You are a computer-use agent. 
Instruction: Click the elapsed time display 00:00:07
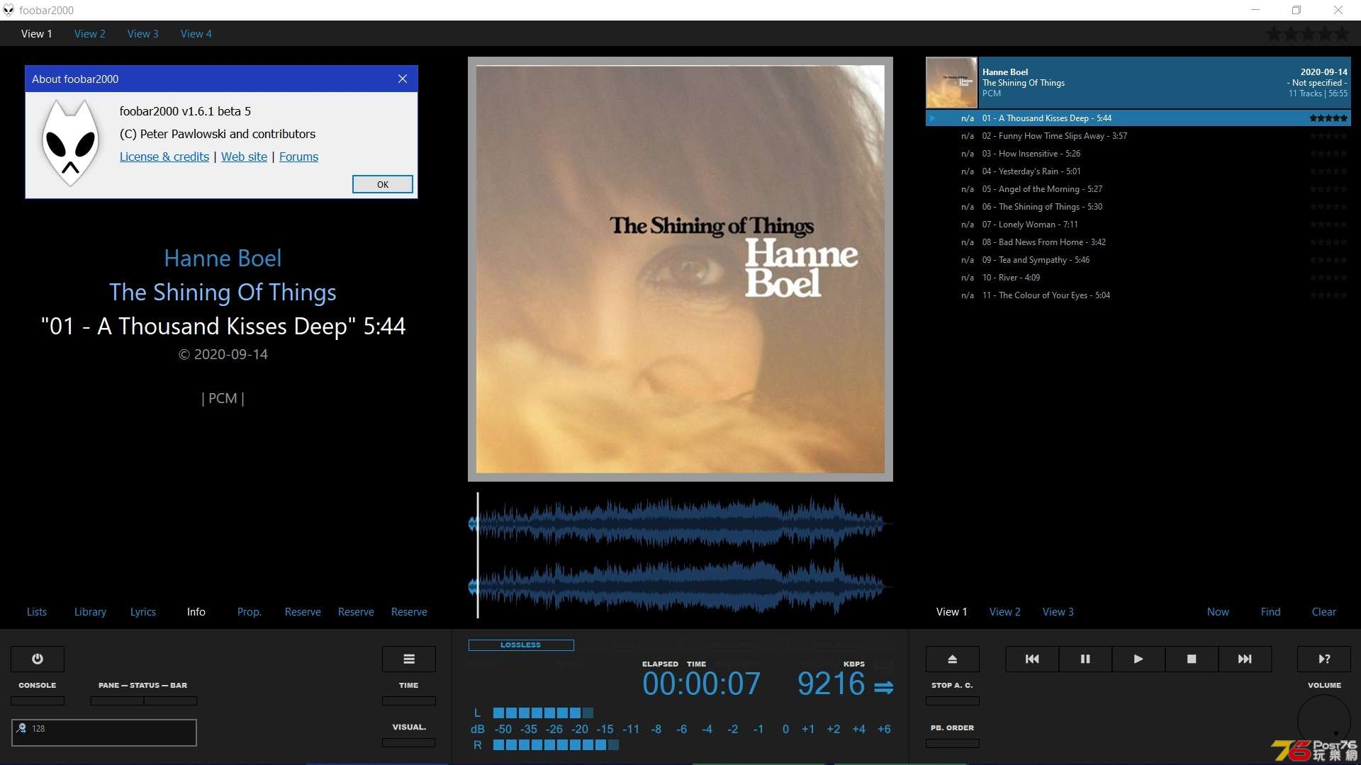(x=701, y=684)
